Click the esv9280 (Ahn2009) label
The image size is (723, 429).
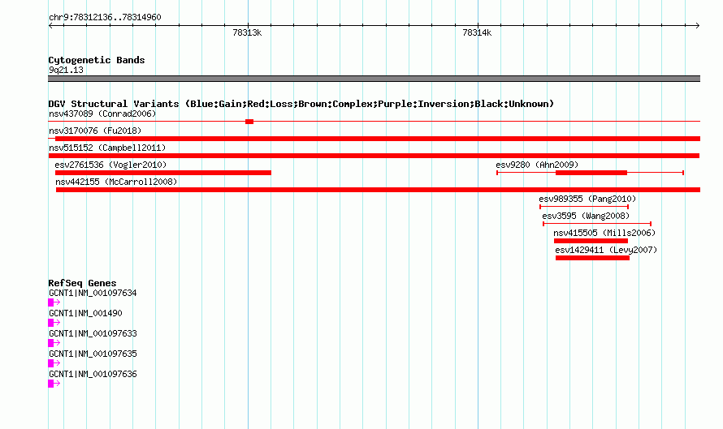click(x=537, y=165)
